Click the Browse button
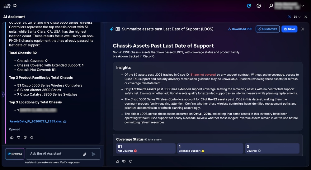Image resolution: width=311 pixels, height=170 pixels. (x=15, y=154)
